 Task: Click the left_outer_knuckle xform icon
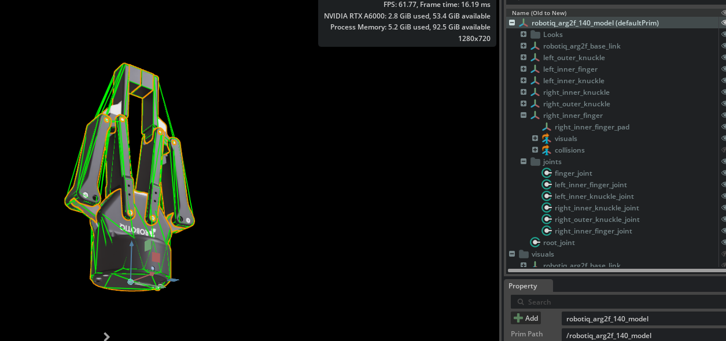(x=535, y=58)
